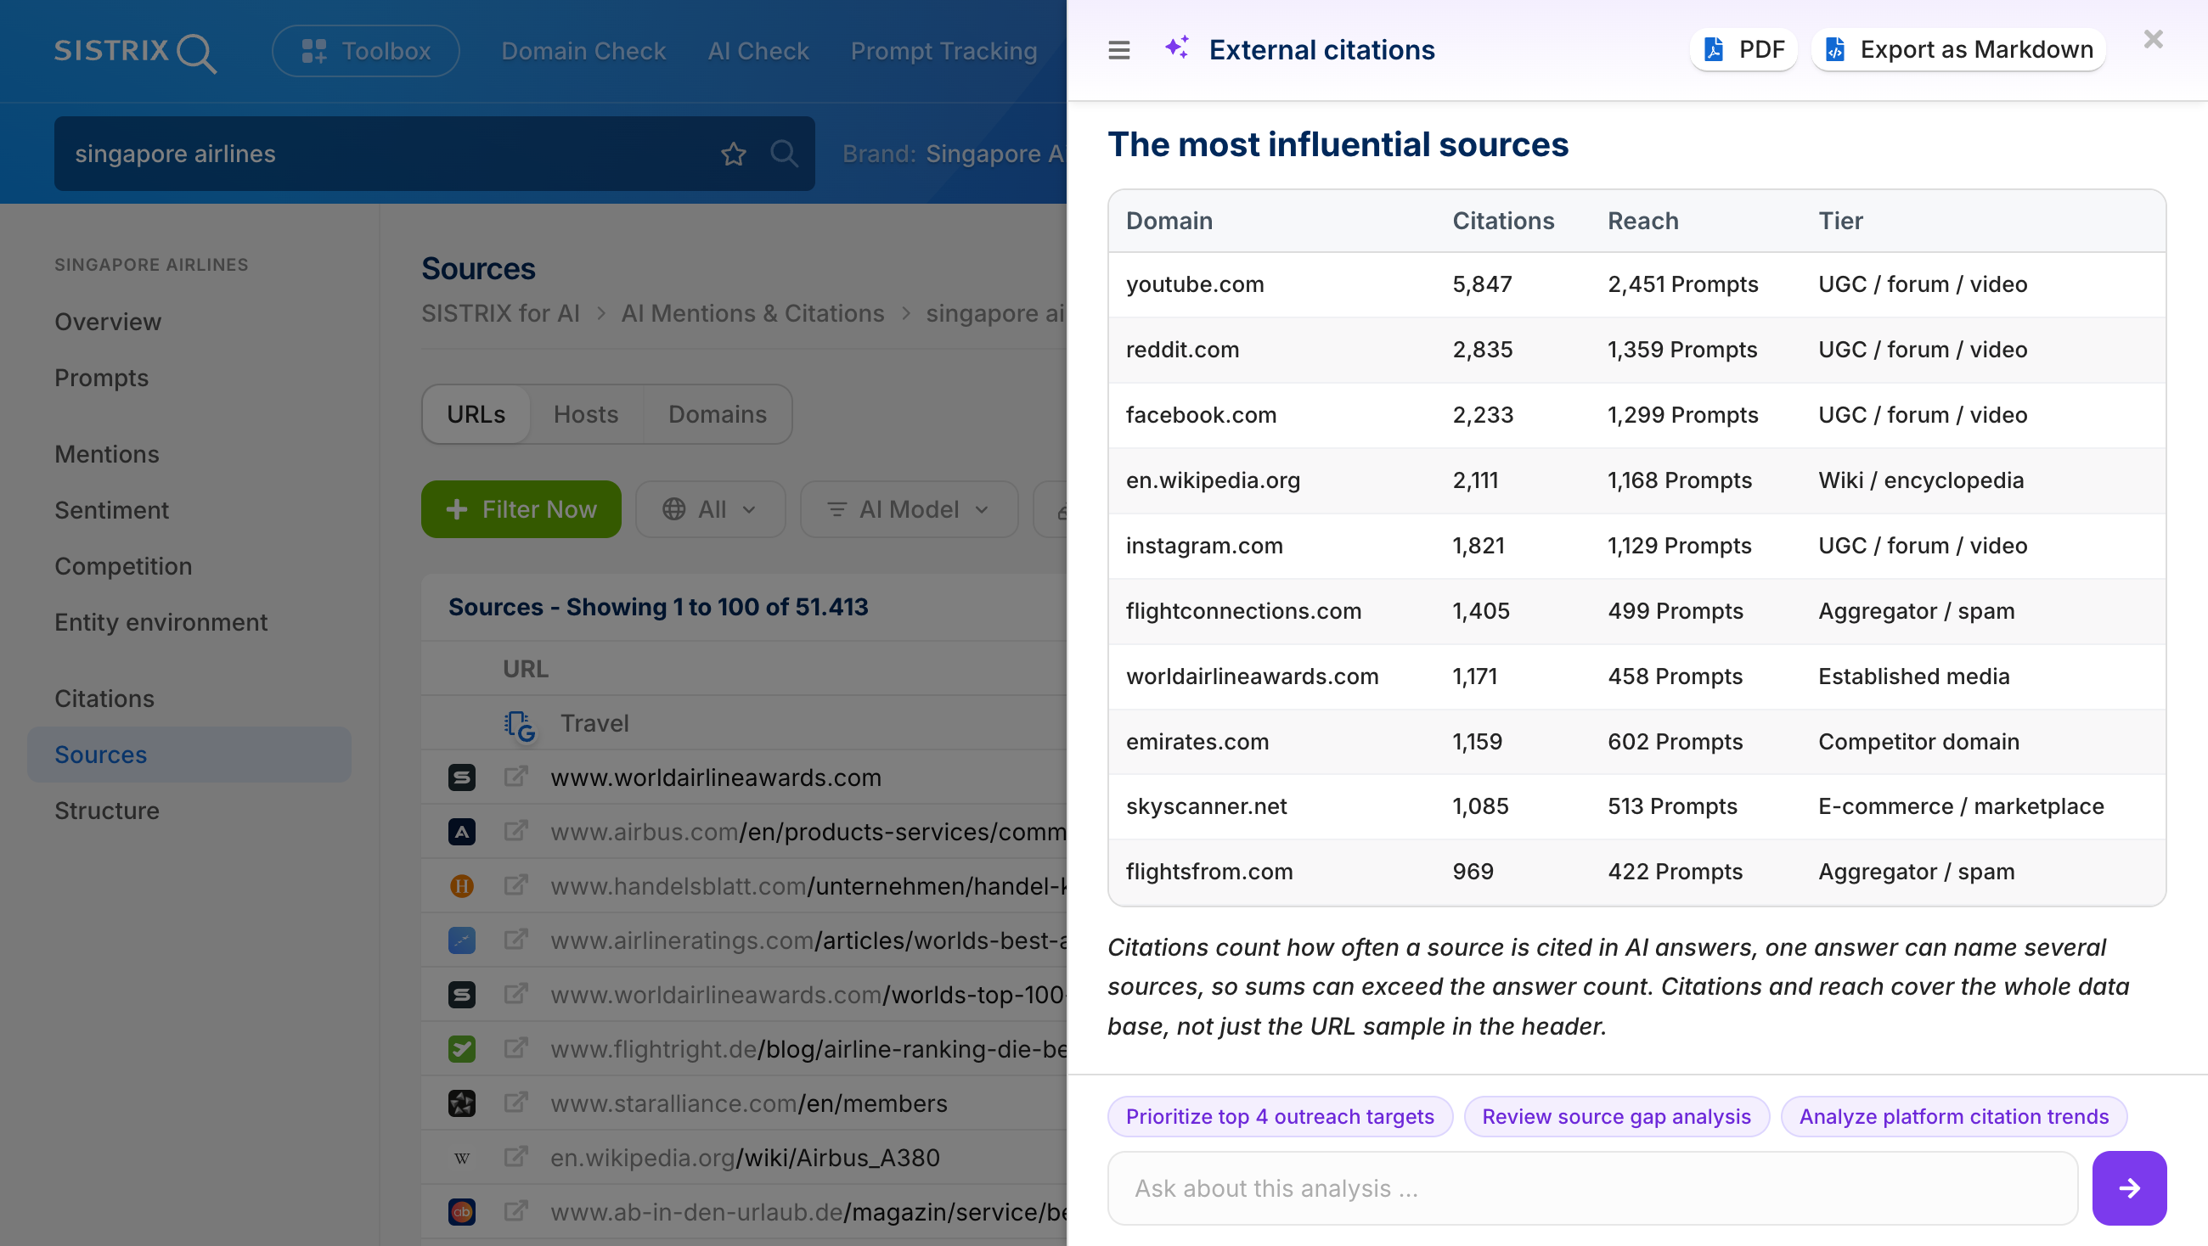Click the flightright.de green favicon
This screenshot has width=2208, height=1246.
(462, 1049)
